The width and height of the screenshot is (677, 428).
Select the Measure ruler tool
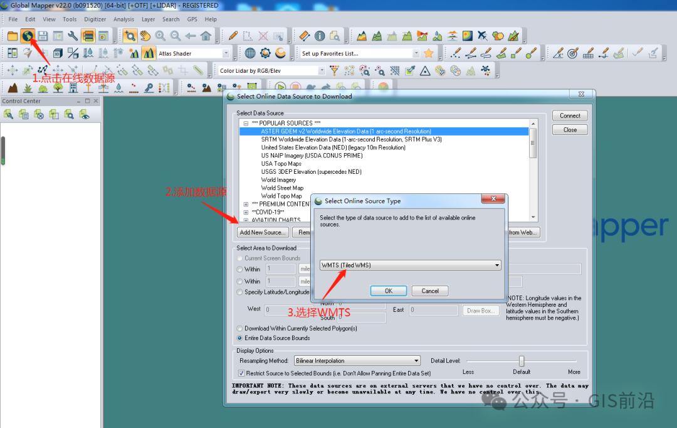tap(304, 36)
